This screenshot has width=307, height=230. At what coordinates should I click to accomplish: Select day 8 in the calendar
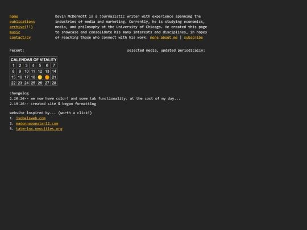[13, 72]
